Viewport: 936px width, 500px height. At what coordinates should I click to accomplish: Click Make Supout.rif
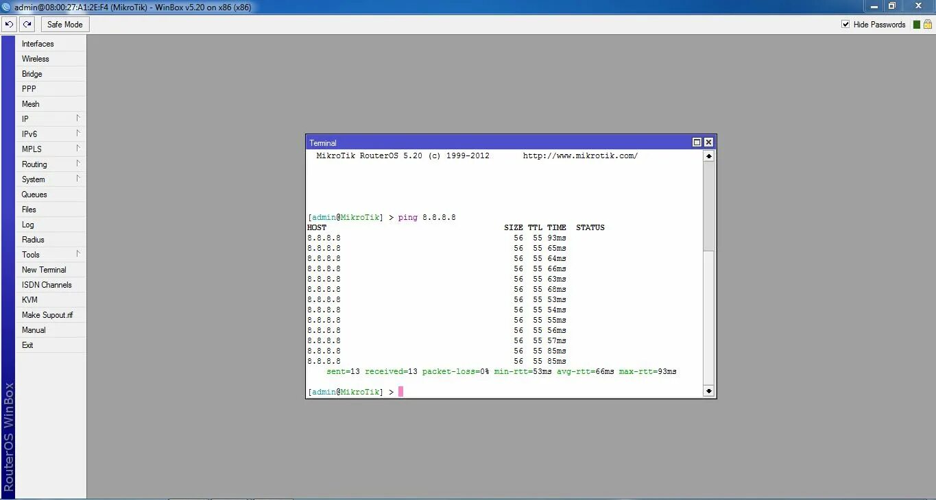pos(51,315)
